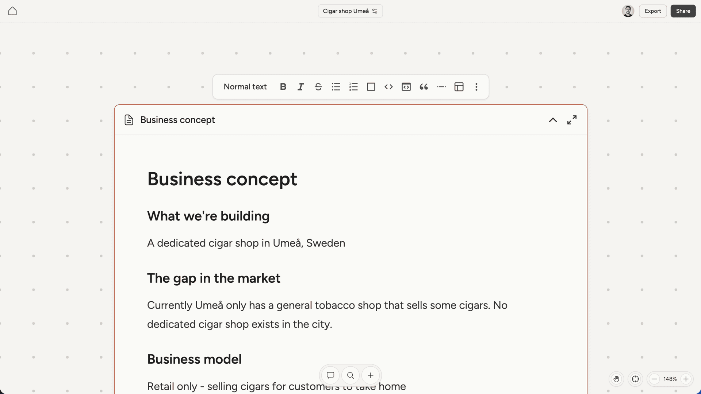Click the What we're building heading
Image resolution: width=701 pixels, height=394 pixels.
click(208, 216)
